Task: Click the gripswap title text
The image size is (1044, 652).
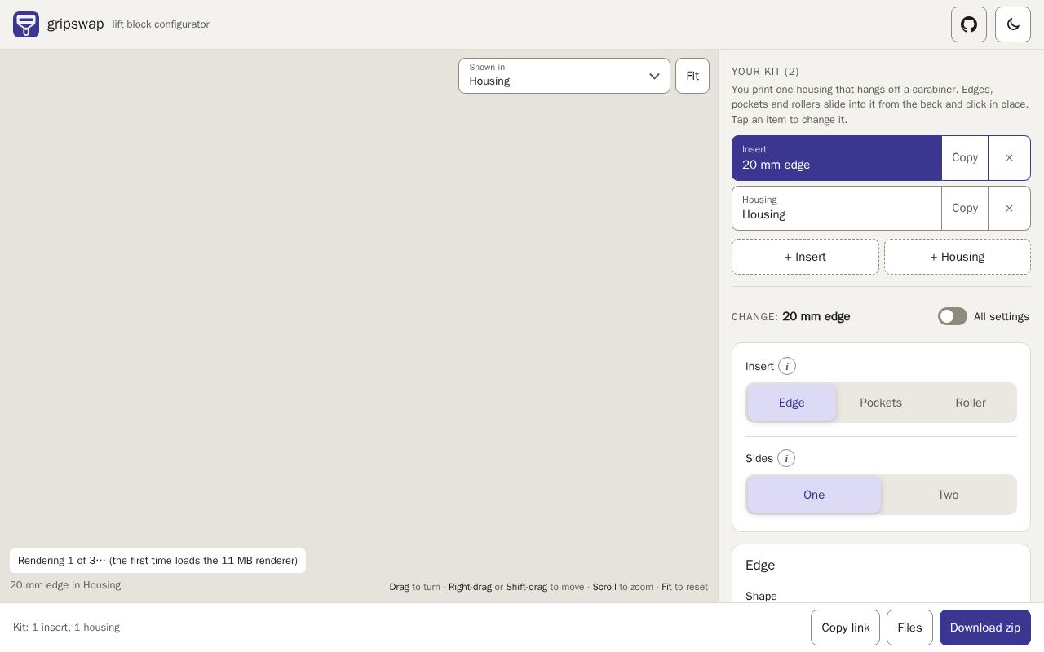Action: click(x=75, y=24)
